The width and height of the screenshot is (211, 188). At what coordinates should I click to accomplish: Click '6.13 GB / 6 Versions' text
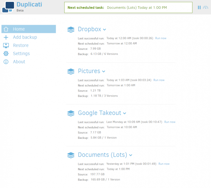tap(104, 54)
